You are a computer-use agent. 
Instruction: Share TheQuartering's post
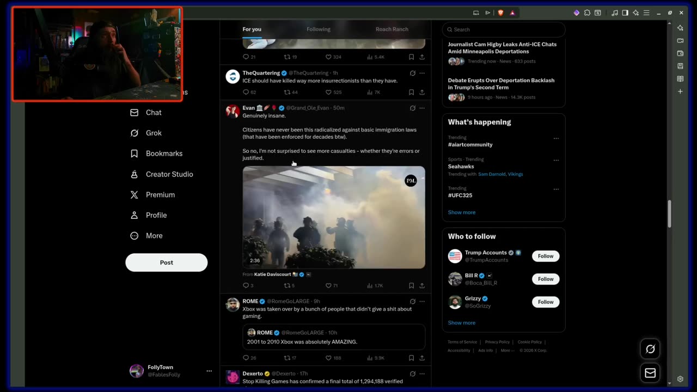click(422, 92)
